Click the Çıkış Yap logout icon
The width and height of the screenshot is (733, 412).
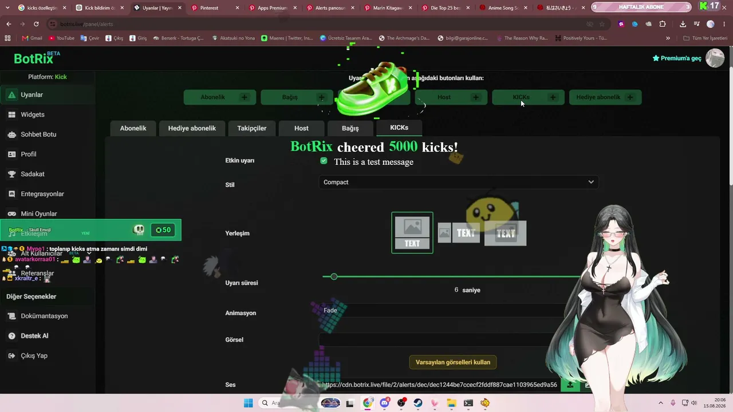click(11, 355)
